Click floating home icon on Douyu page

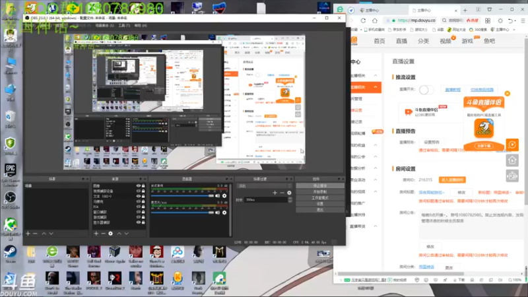(512, 160)
